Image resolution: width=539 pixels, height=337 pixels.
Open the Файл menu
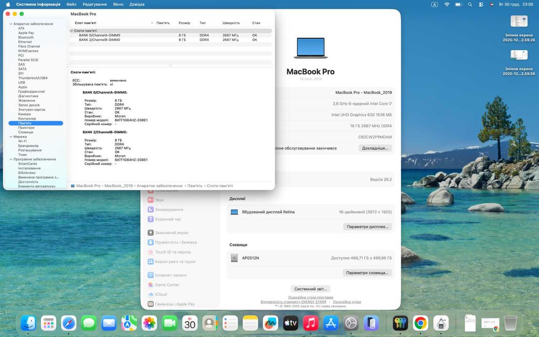71,4
